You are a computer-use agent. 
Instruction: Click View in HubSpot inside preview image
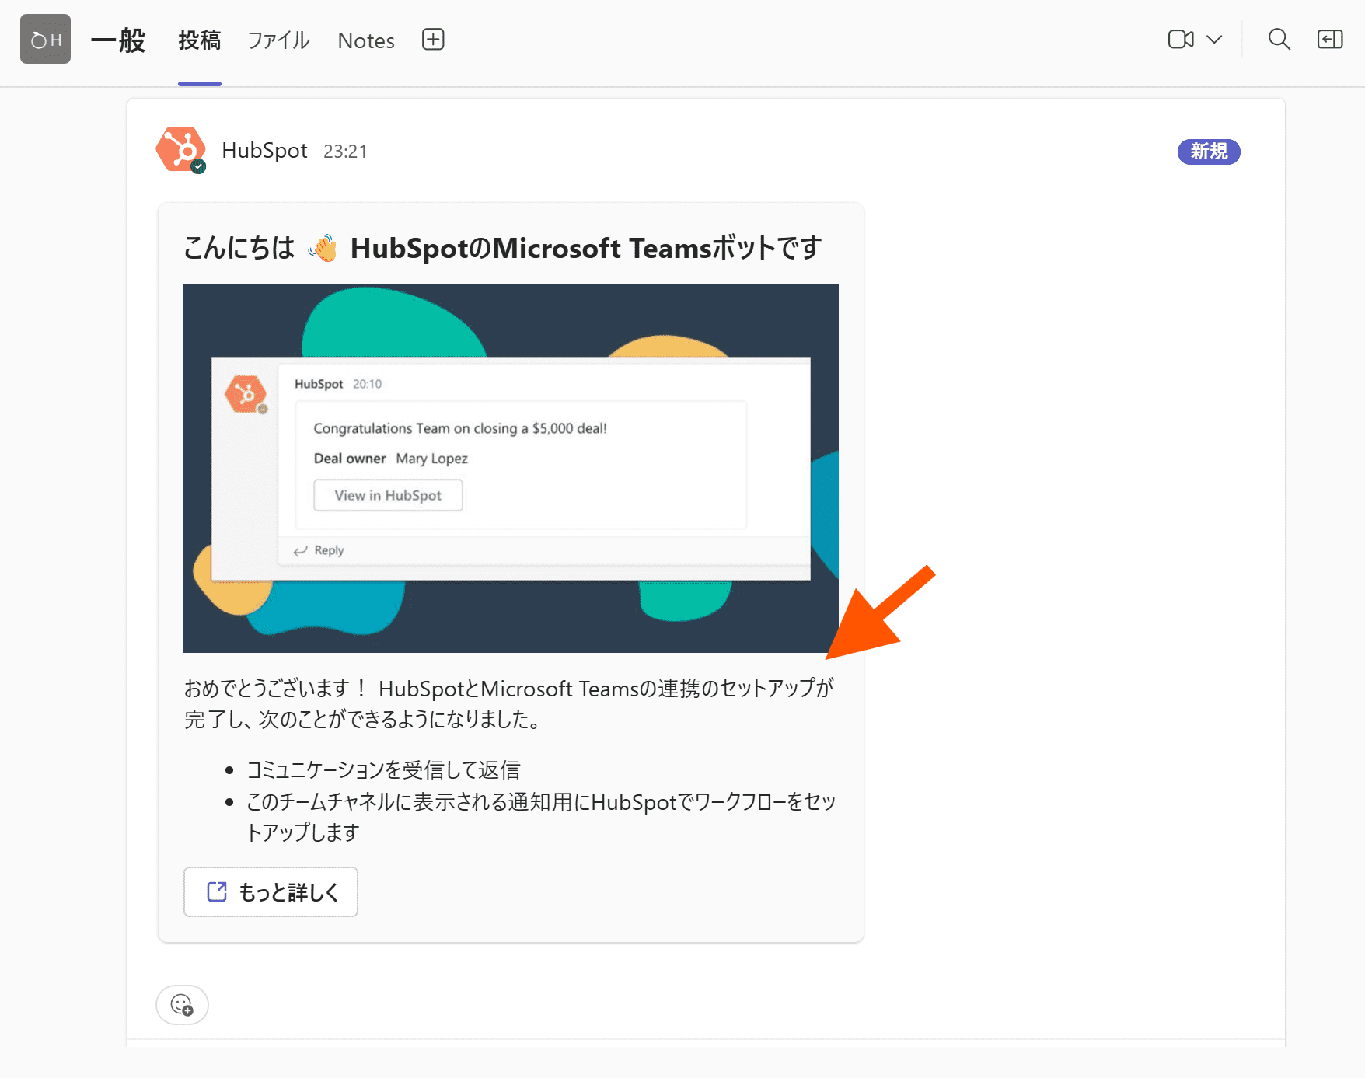pos(388,495)
